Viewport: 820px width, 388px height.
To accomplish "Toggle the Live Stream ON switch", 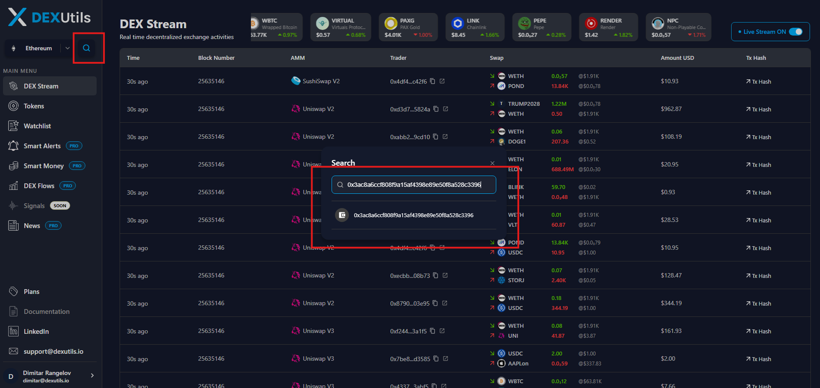I will pyautogui.click(x=796, y=32).
